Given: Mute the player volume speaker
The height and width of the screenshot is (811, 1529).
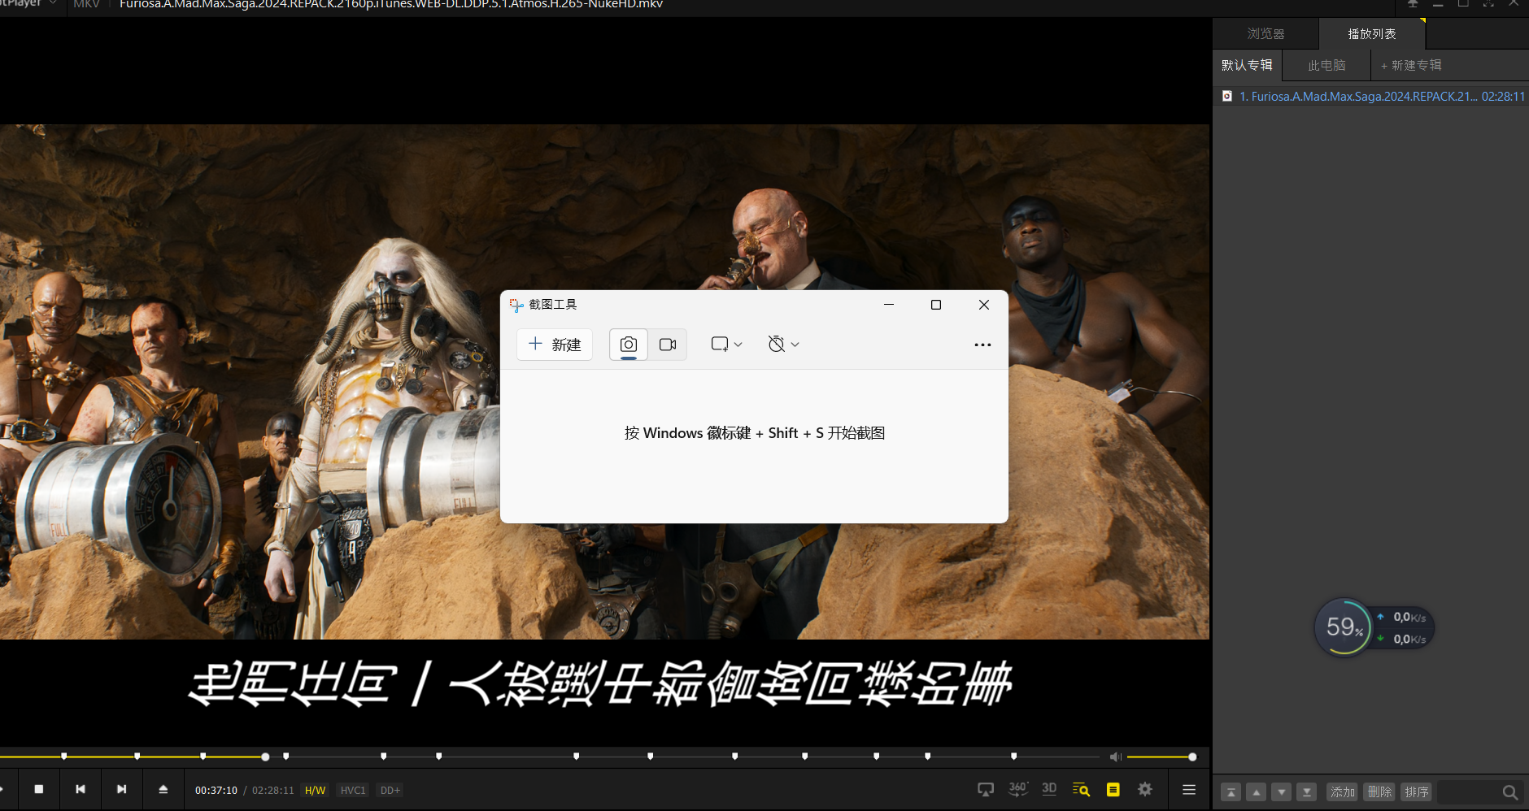Looking at the screenshot, I should (1115, 757).
